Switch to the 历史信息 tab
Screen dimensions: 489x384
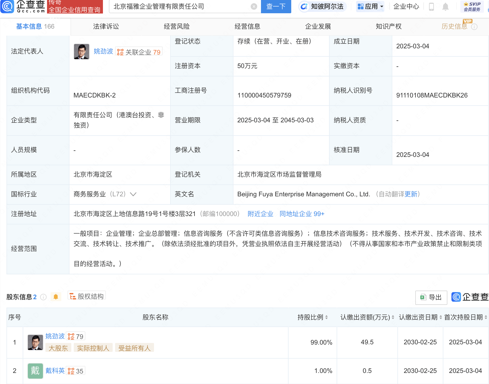point(454,26)
